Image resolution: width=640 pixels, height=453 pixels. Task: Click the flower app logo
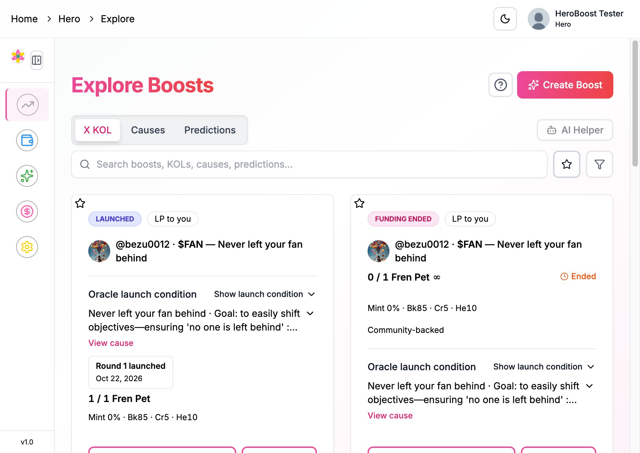click(x=18, y=56)
